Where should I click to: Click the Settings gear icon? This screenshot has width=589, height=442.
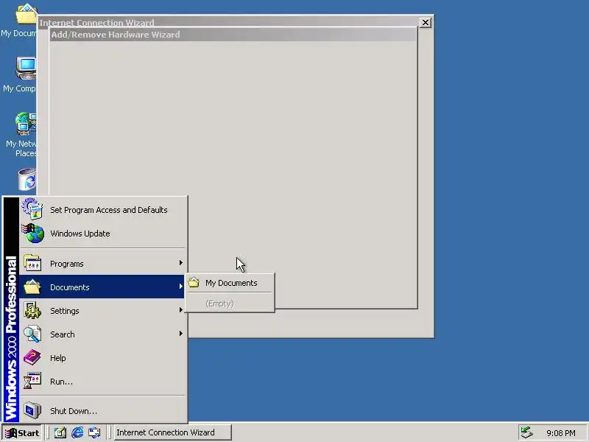(x=32, y=310)
